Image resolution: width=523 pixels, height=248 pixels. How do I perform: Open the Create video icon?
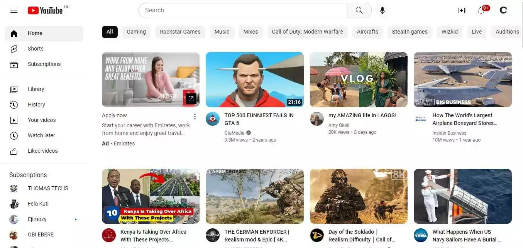(462, 10)
